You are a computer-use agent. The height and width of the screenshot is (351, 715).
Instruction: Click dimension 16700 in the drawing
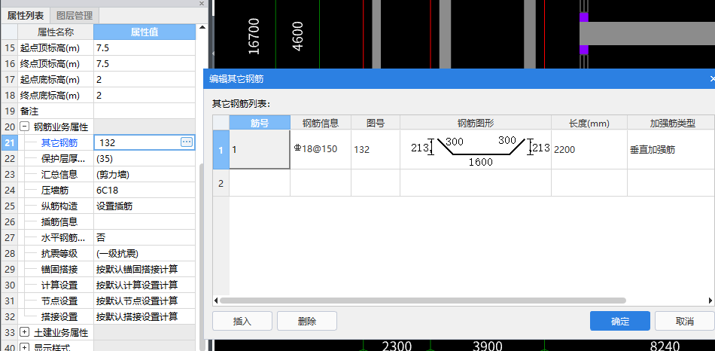254,36
